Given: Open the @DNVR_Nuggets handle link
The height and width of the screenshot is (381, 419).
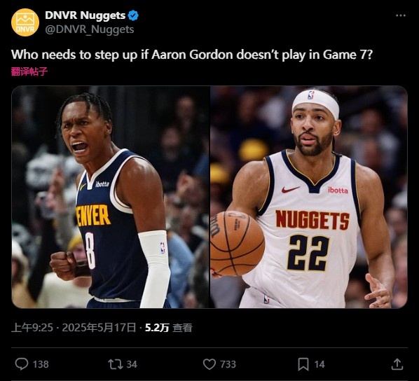Looking at the screenshot, I should pyautogui.click(x=90, y=29).
